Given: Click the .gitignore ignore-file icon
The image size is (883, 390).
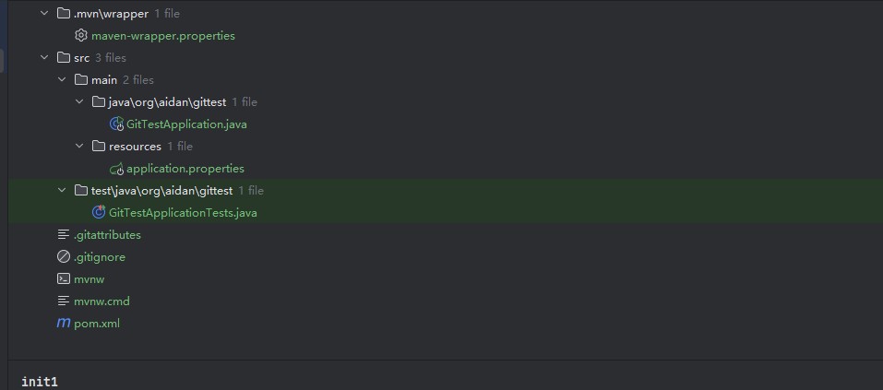Looking at the screenshot, I should (64, 257).
